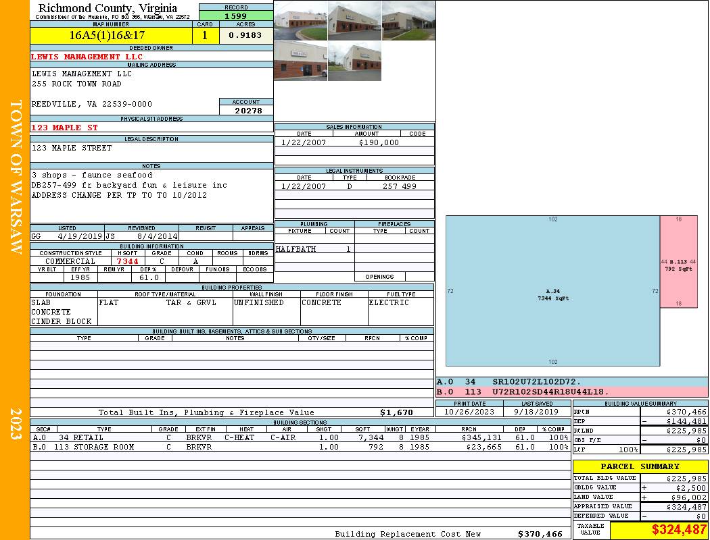This screenshot has height=540, width=710.
Task: Select the A.0 34 RETAIL building section row
Action: click(299, 437)
